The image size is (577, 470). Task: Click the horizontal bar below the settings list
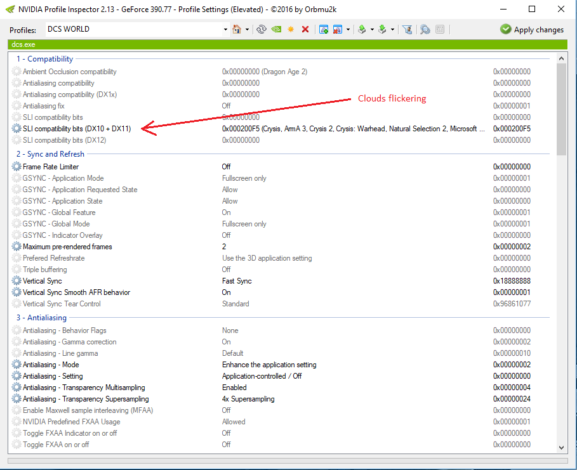click(x=288, y=460)
